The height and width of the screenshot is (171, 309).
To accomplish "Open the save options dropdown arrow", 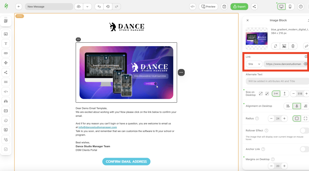I will (87, 7).
